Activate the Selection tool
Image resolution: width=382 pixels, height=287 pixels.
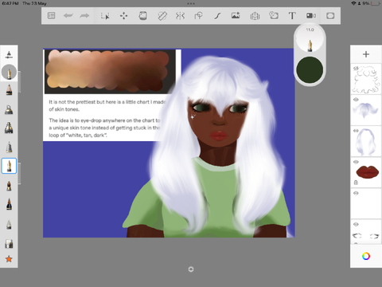[105, 16]
